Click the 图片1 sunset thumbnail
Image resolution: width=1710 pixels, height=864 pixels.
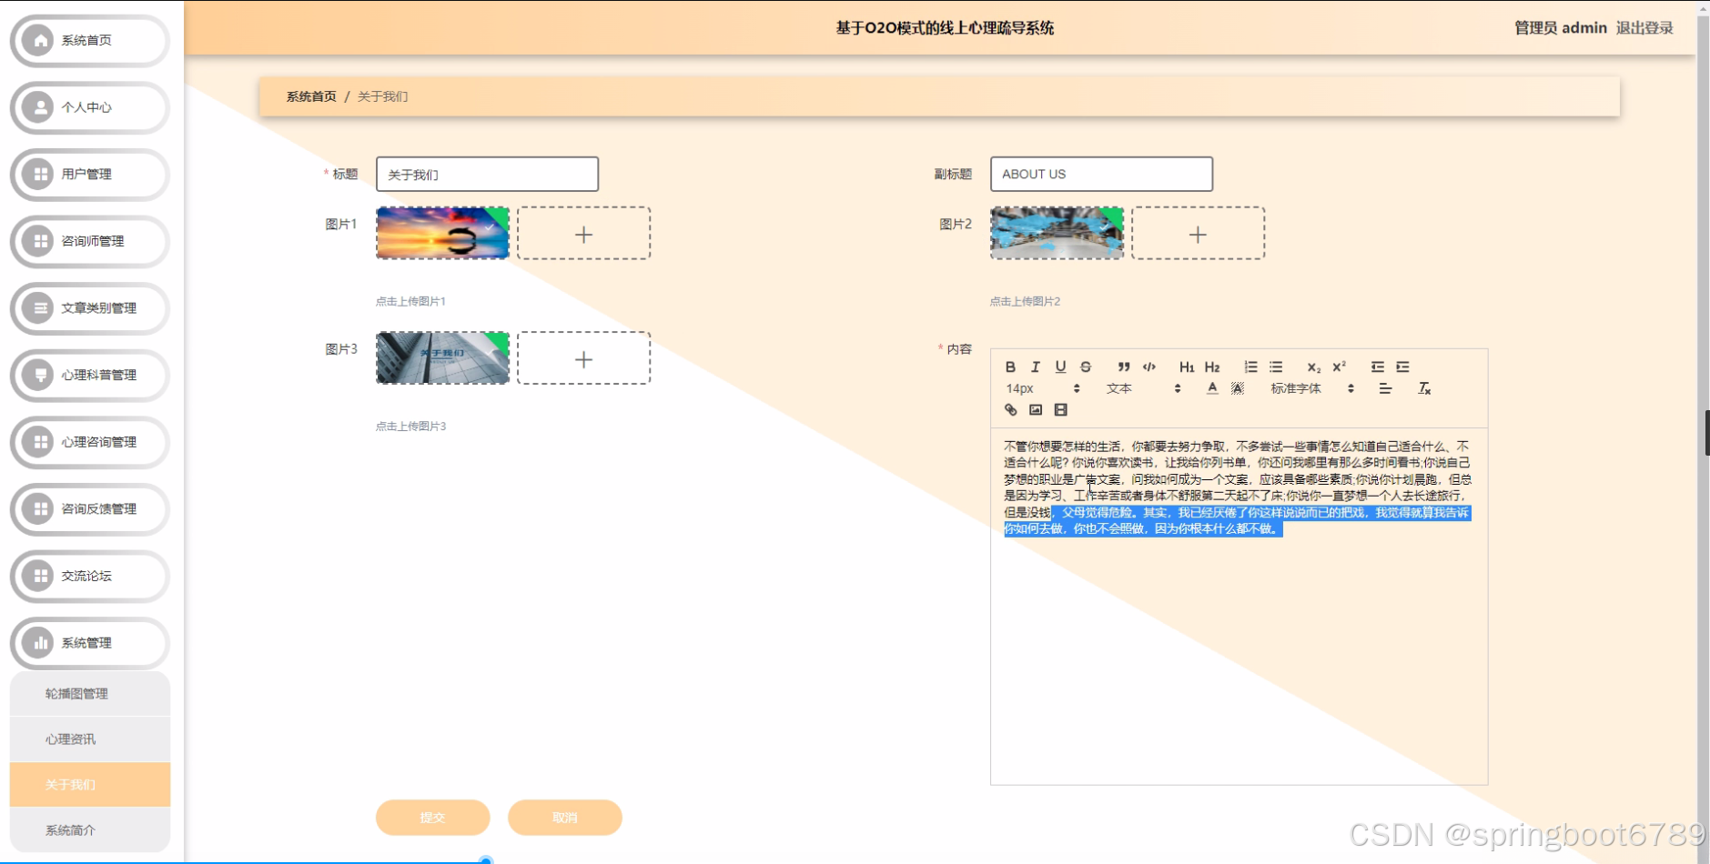tap(442, 233)
